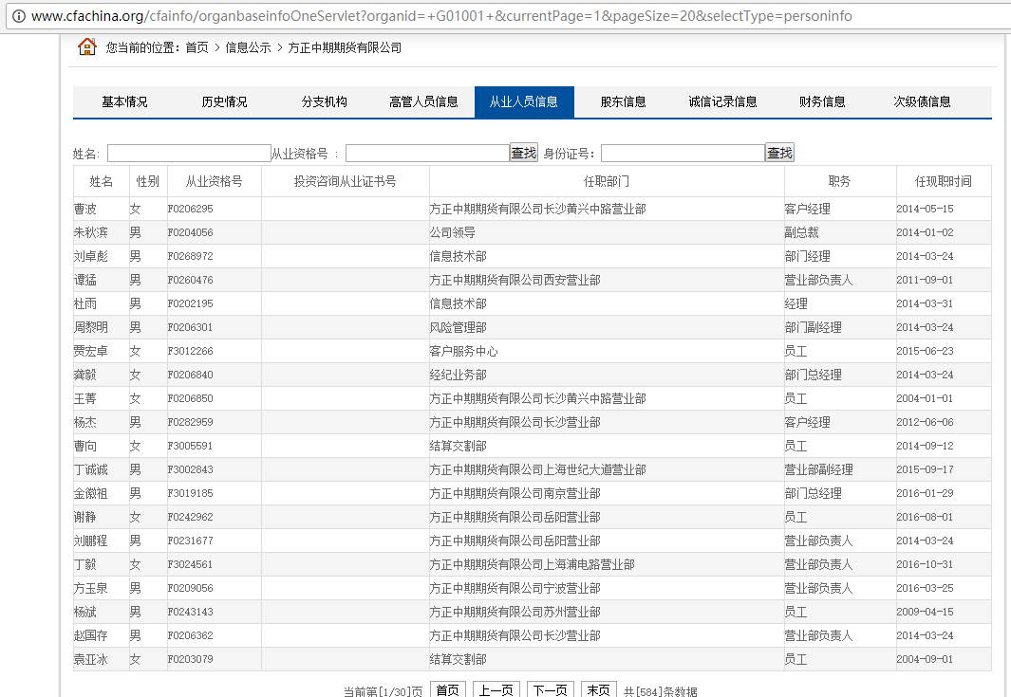Switch to the 高管人员信息 tab
The width and height of the screenshot is (1011, 697).
coord(423,101)
